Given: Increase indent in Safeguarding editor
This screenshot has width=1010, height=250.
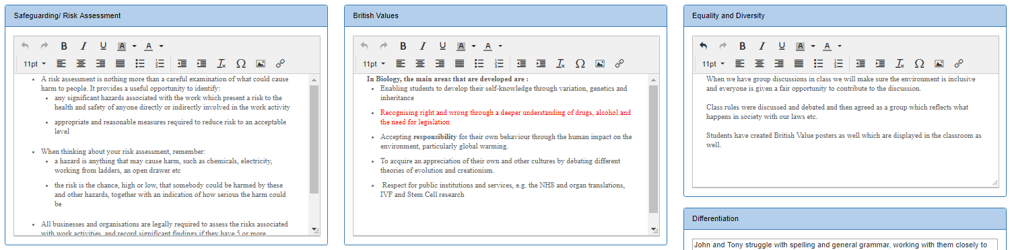Looking at the screenshot, I should tap(201, 64).
